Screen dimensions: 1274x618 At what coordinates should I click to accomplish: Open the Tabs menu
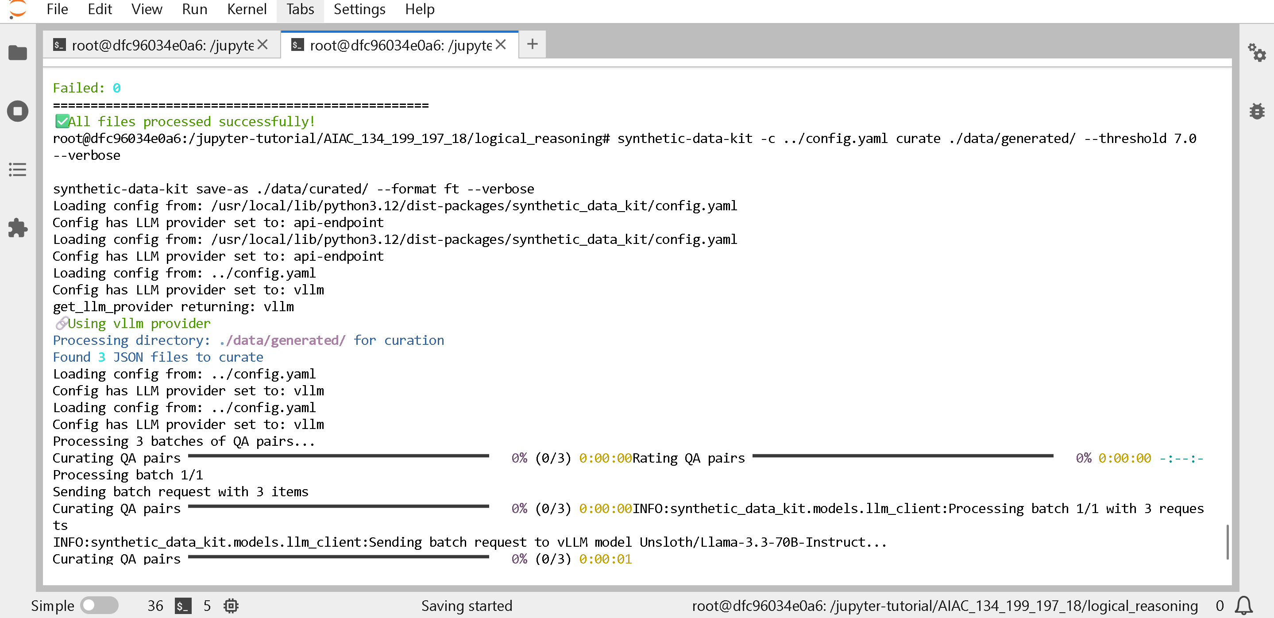pos(300,9)
